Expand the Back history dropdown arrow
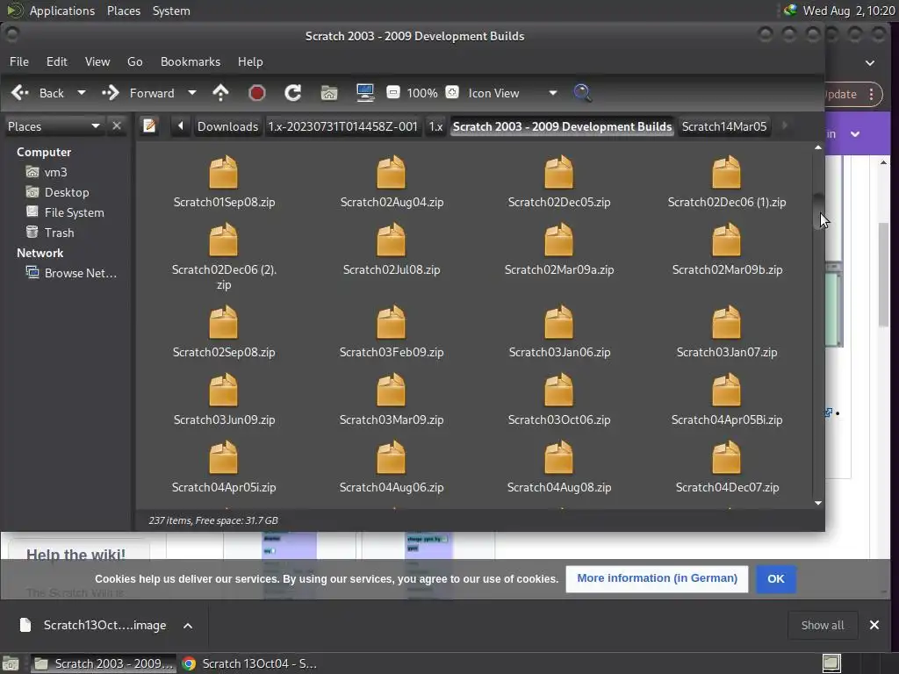Image resolution: width=899 pixels, height=674 pixels. tap(82, 93)
